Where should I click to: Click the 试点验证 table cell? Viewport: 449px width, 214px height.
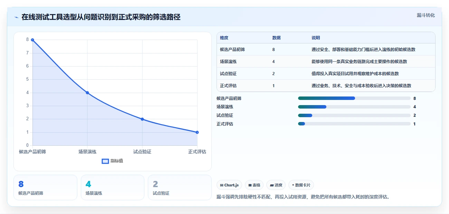[x=228, y=74]
